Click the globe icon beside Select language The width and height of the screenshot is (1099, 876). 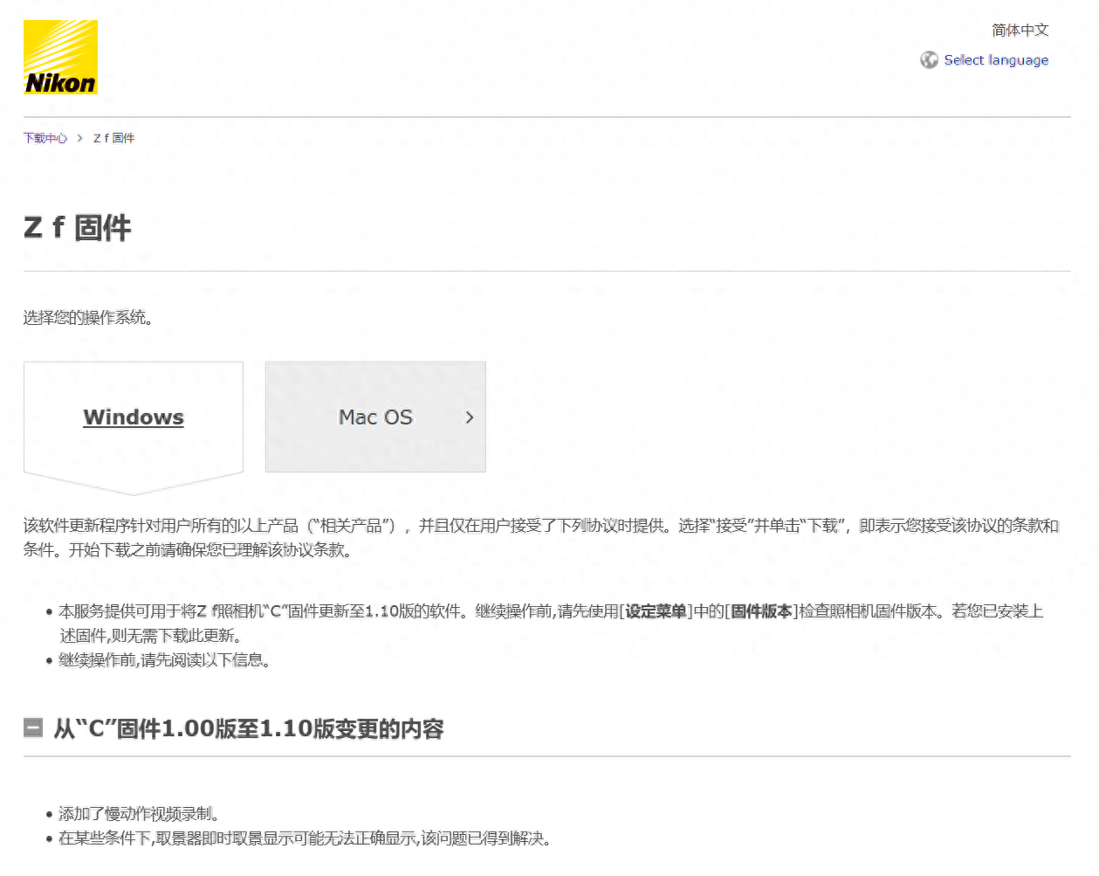tap(929, 59)
